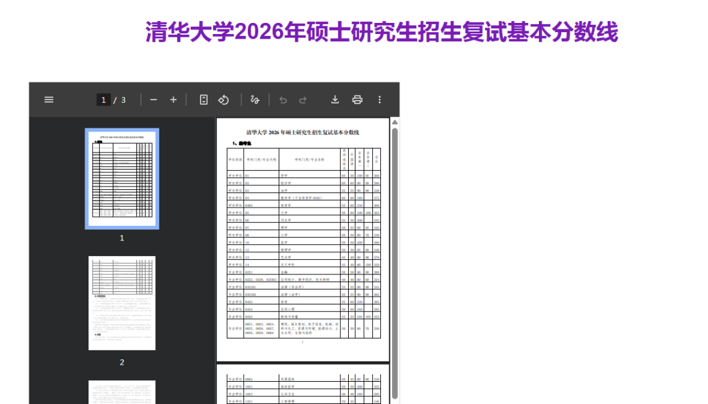
Task: Print the PDF document
Action: click(357, 100)
